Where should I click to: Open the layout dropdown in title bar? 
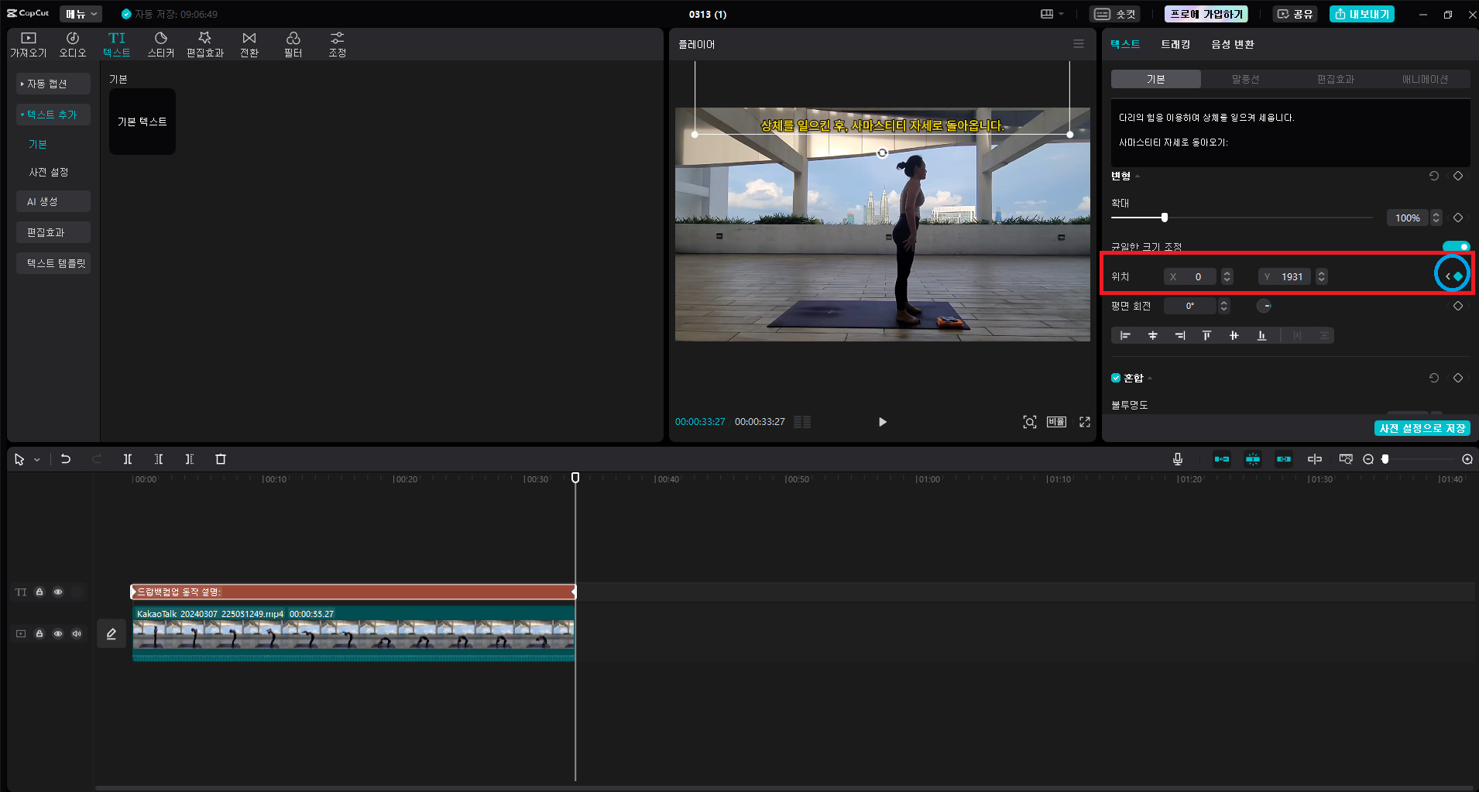pyautogui.click(x=1052, y=14)
